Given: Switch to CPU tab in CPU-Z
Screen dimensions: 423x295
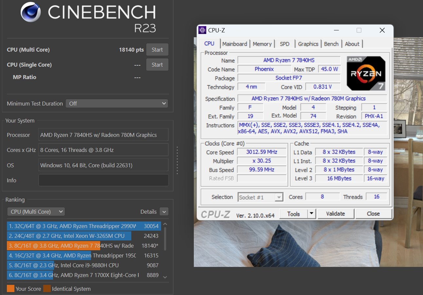Looking at the screenshot, I should click(x=209, y=43).
